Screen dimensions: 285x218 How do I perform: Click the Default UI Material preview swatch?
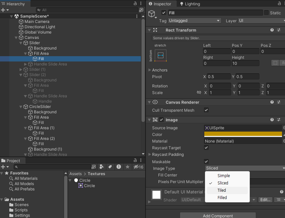[156, 195]
